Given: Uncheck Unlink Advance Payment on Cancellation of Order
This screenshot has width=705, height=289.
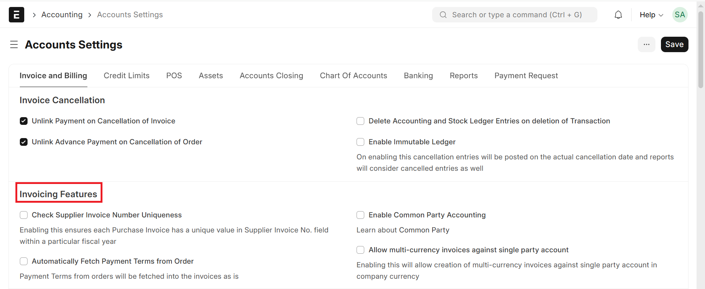Looking at the screenshot, I should [24, 142].
